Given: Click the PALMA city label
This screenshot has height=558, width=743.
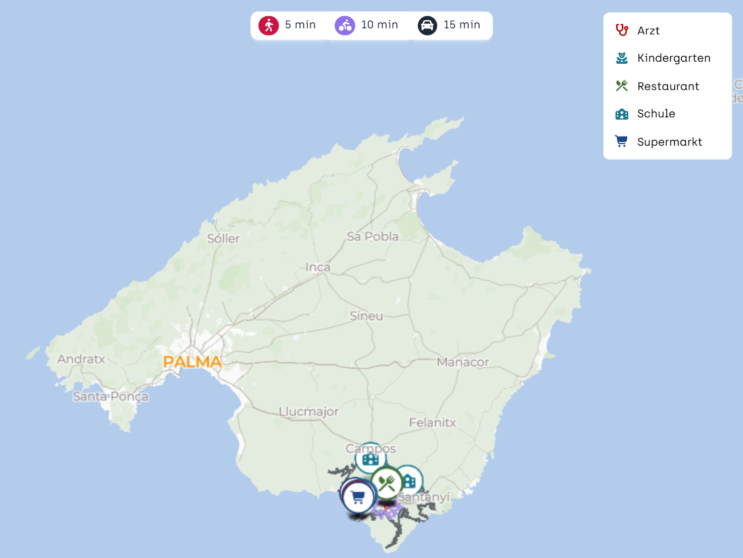Looking at the screenshot, I should 192,362.
